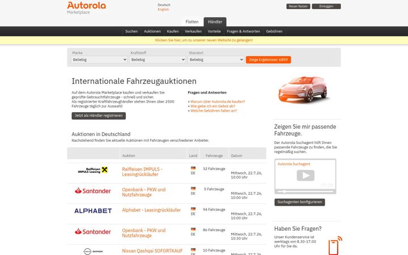This screenshot has width=408, height=255.
Task: Click the 86 Fahrzeuge cell
Action: pos(214,229)
